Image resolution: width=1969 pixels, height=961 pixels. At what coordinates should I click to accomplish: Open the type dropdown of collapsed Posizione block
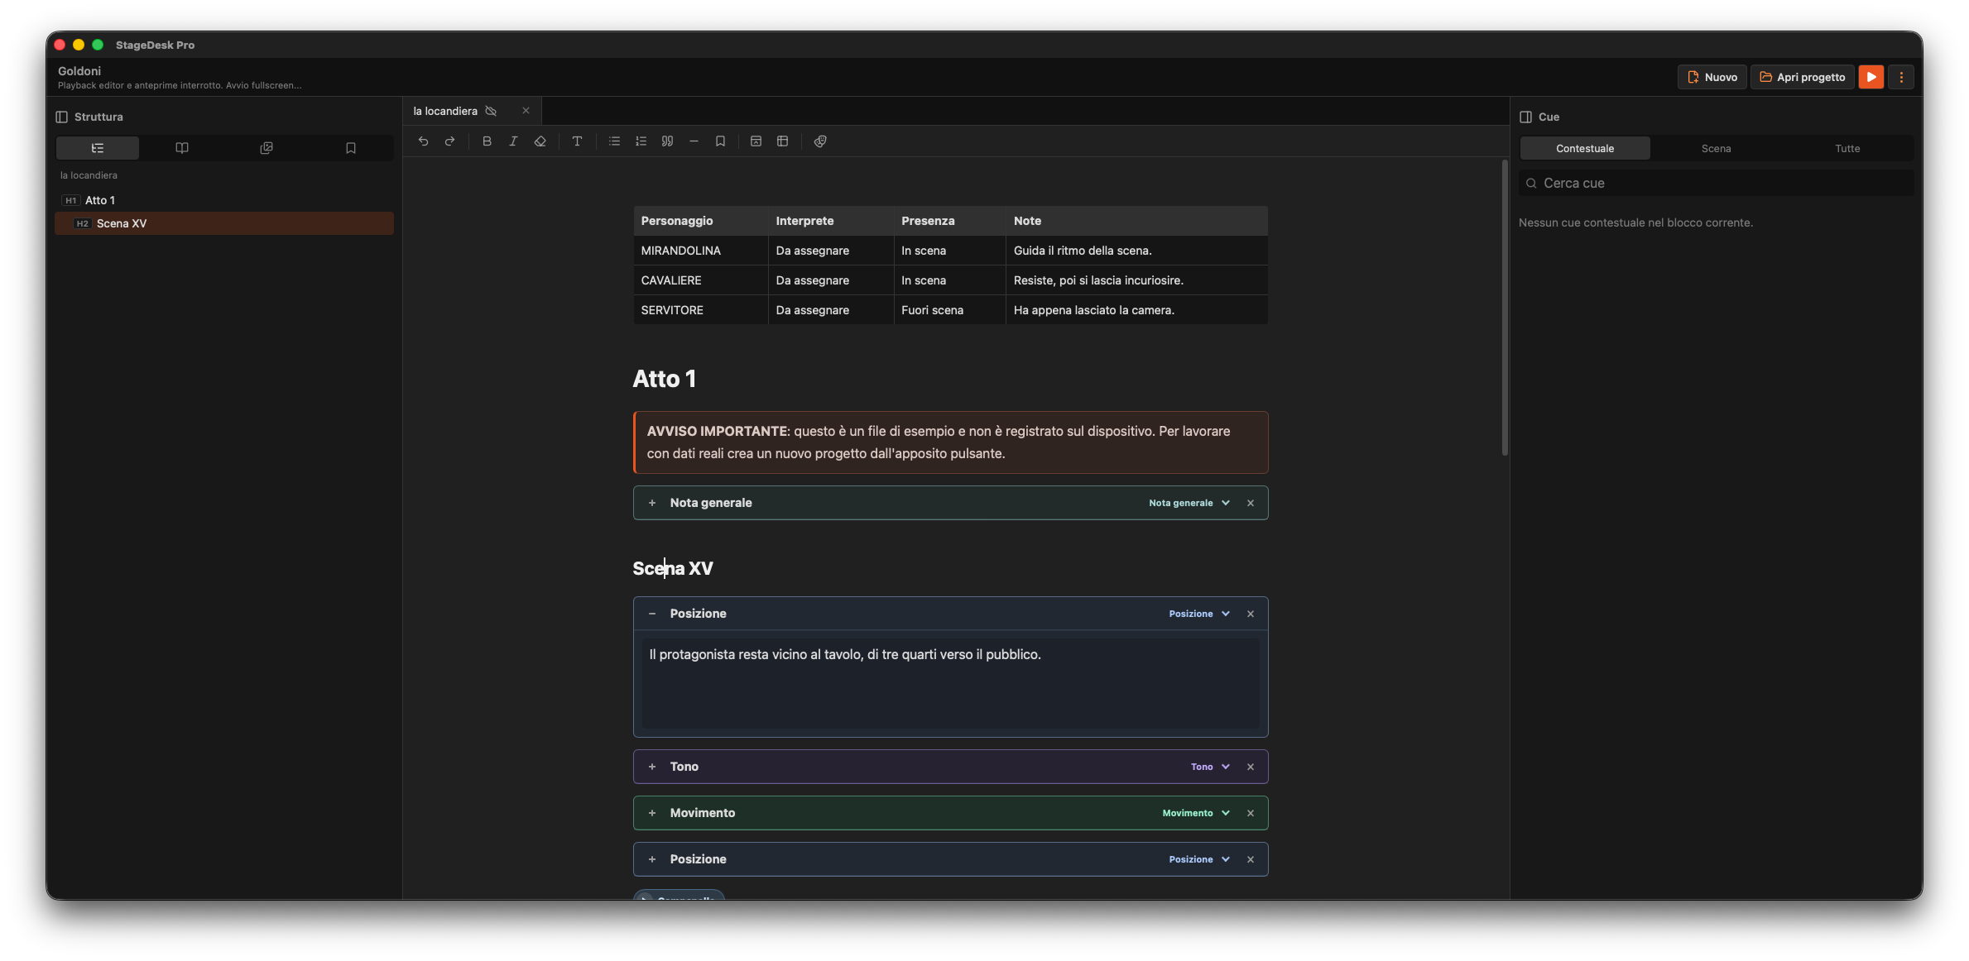coord(1199,859)
